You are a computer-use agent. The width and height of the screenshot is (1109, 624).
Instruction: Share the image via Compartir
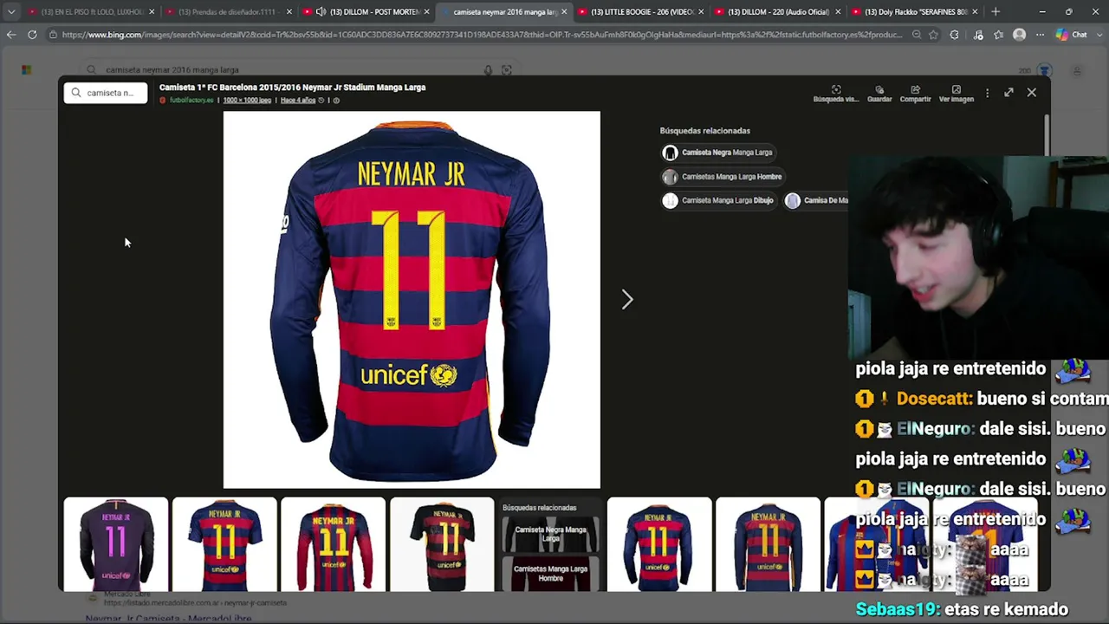[915, 94]
